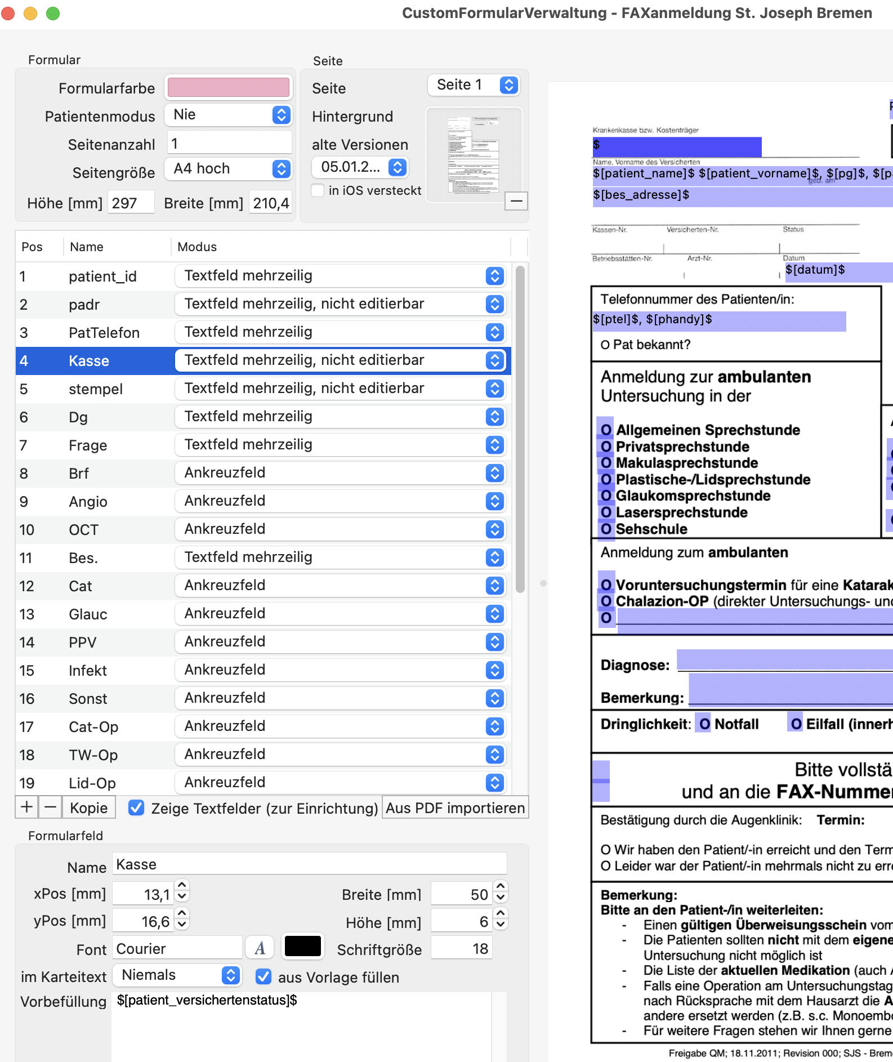
Task: Click the field list vertical scrollbar
Action: 520,430
